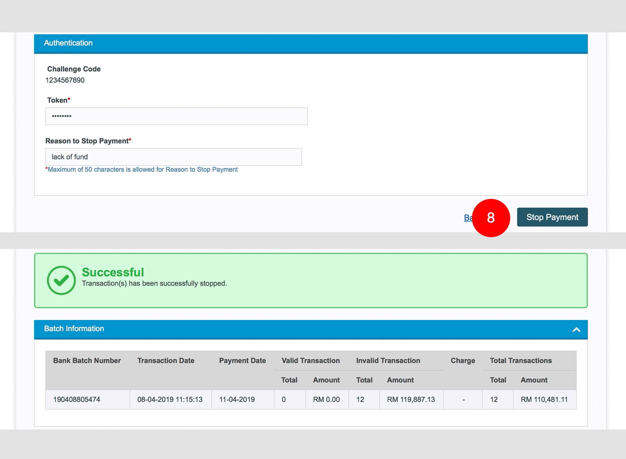Collapse the Batch Information panel chevron
Image resolution: width=626 pixels, height=459 pixels.
(576, 329)
